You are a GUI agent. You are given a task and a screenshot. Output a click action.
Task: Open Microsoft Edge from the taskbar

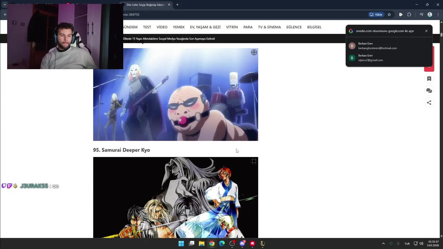coord(222,243)
